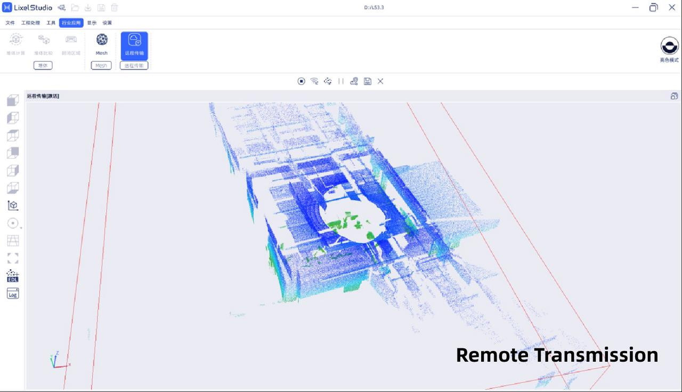Click the 封闭区域 closed area tool
682x392 pixels.
coord(71,45)
